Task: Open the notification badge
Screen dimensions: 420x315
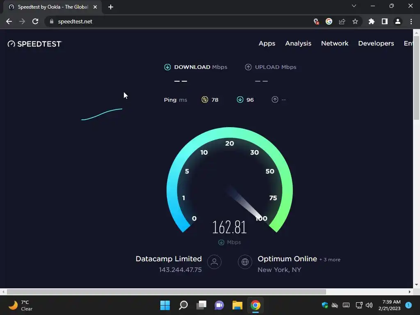Action: point(409,305)
